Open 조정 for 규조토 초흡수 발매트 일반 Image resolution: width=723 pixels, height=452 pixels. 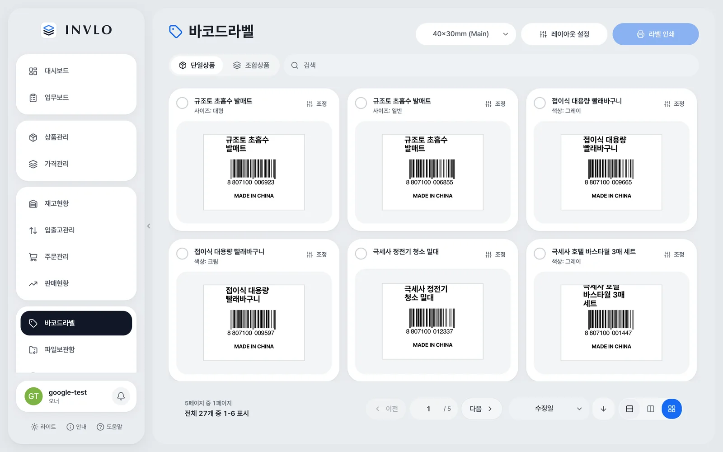496,104
